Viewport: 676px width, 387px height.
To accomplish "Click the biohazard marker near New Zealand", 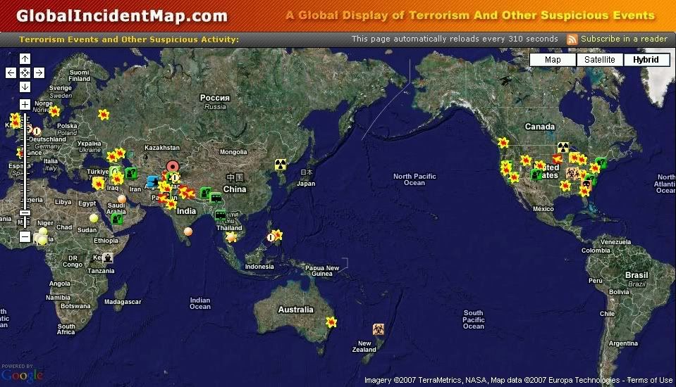I will (379, 329).
